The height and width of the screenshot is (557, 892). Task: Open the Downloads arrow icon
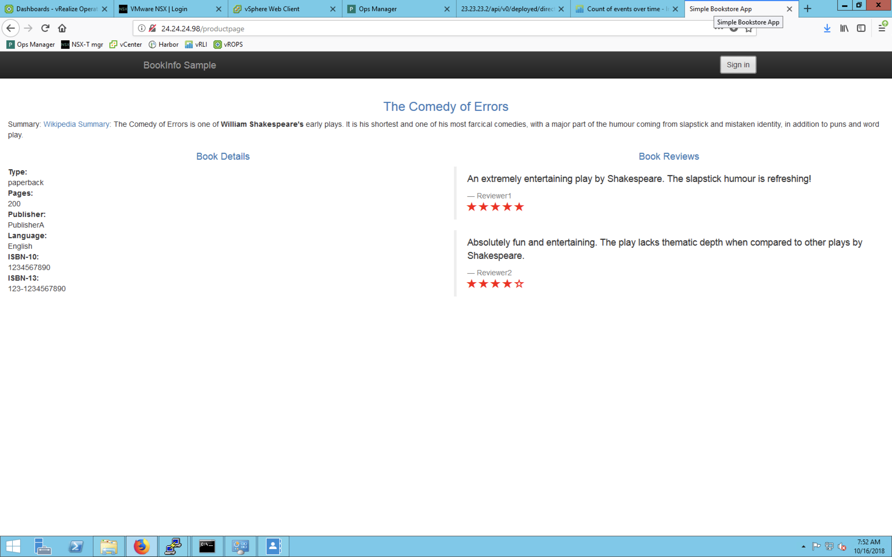pyautogui.click(x=827, y=28)
